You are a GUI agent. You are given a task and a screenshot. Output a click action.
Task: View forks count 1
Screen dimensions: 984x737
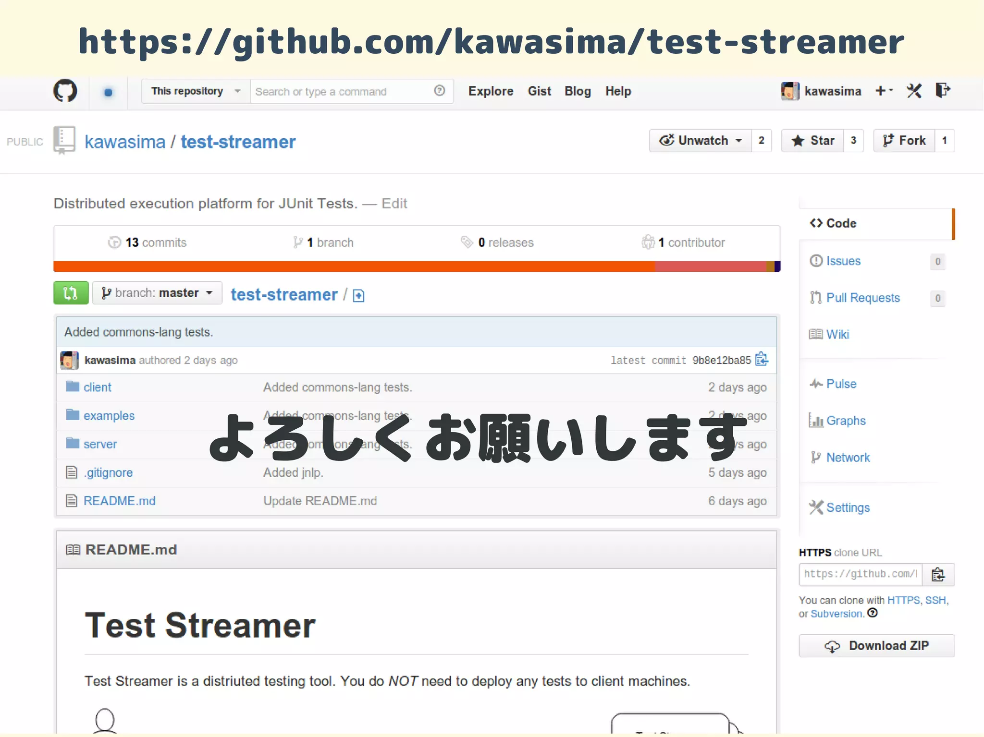coord(945,141)
